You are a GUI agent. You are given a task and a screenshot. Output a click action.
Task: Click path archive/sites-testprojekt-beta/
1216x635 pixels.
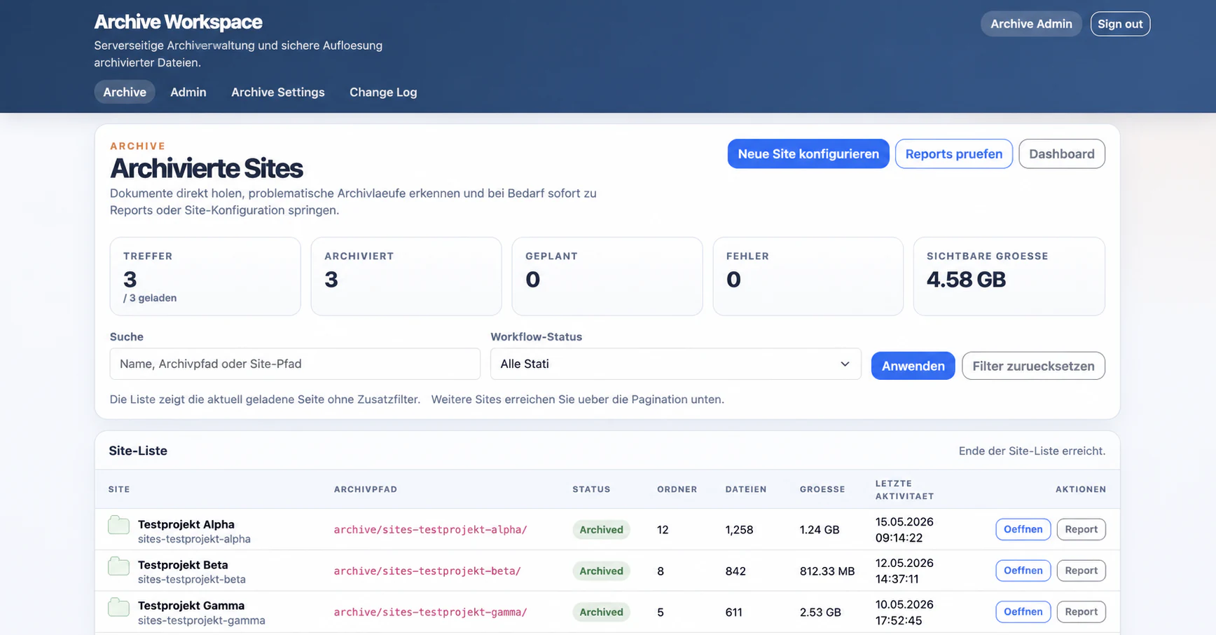click(x=427, y=571)
